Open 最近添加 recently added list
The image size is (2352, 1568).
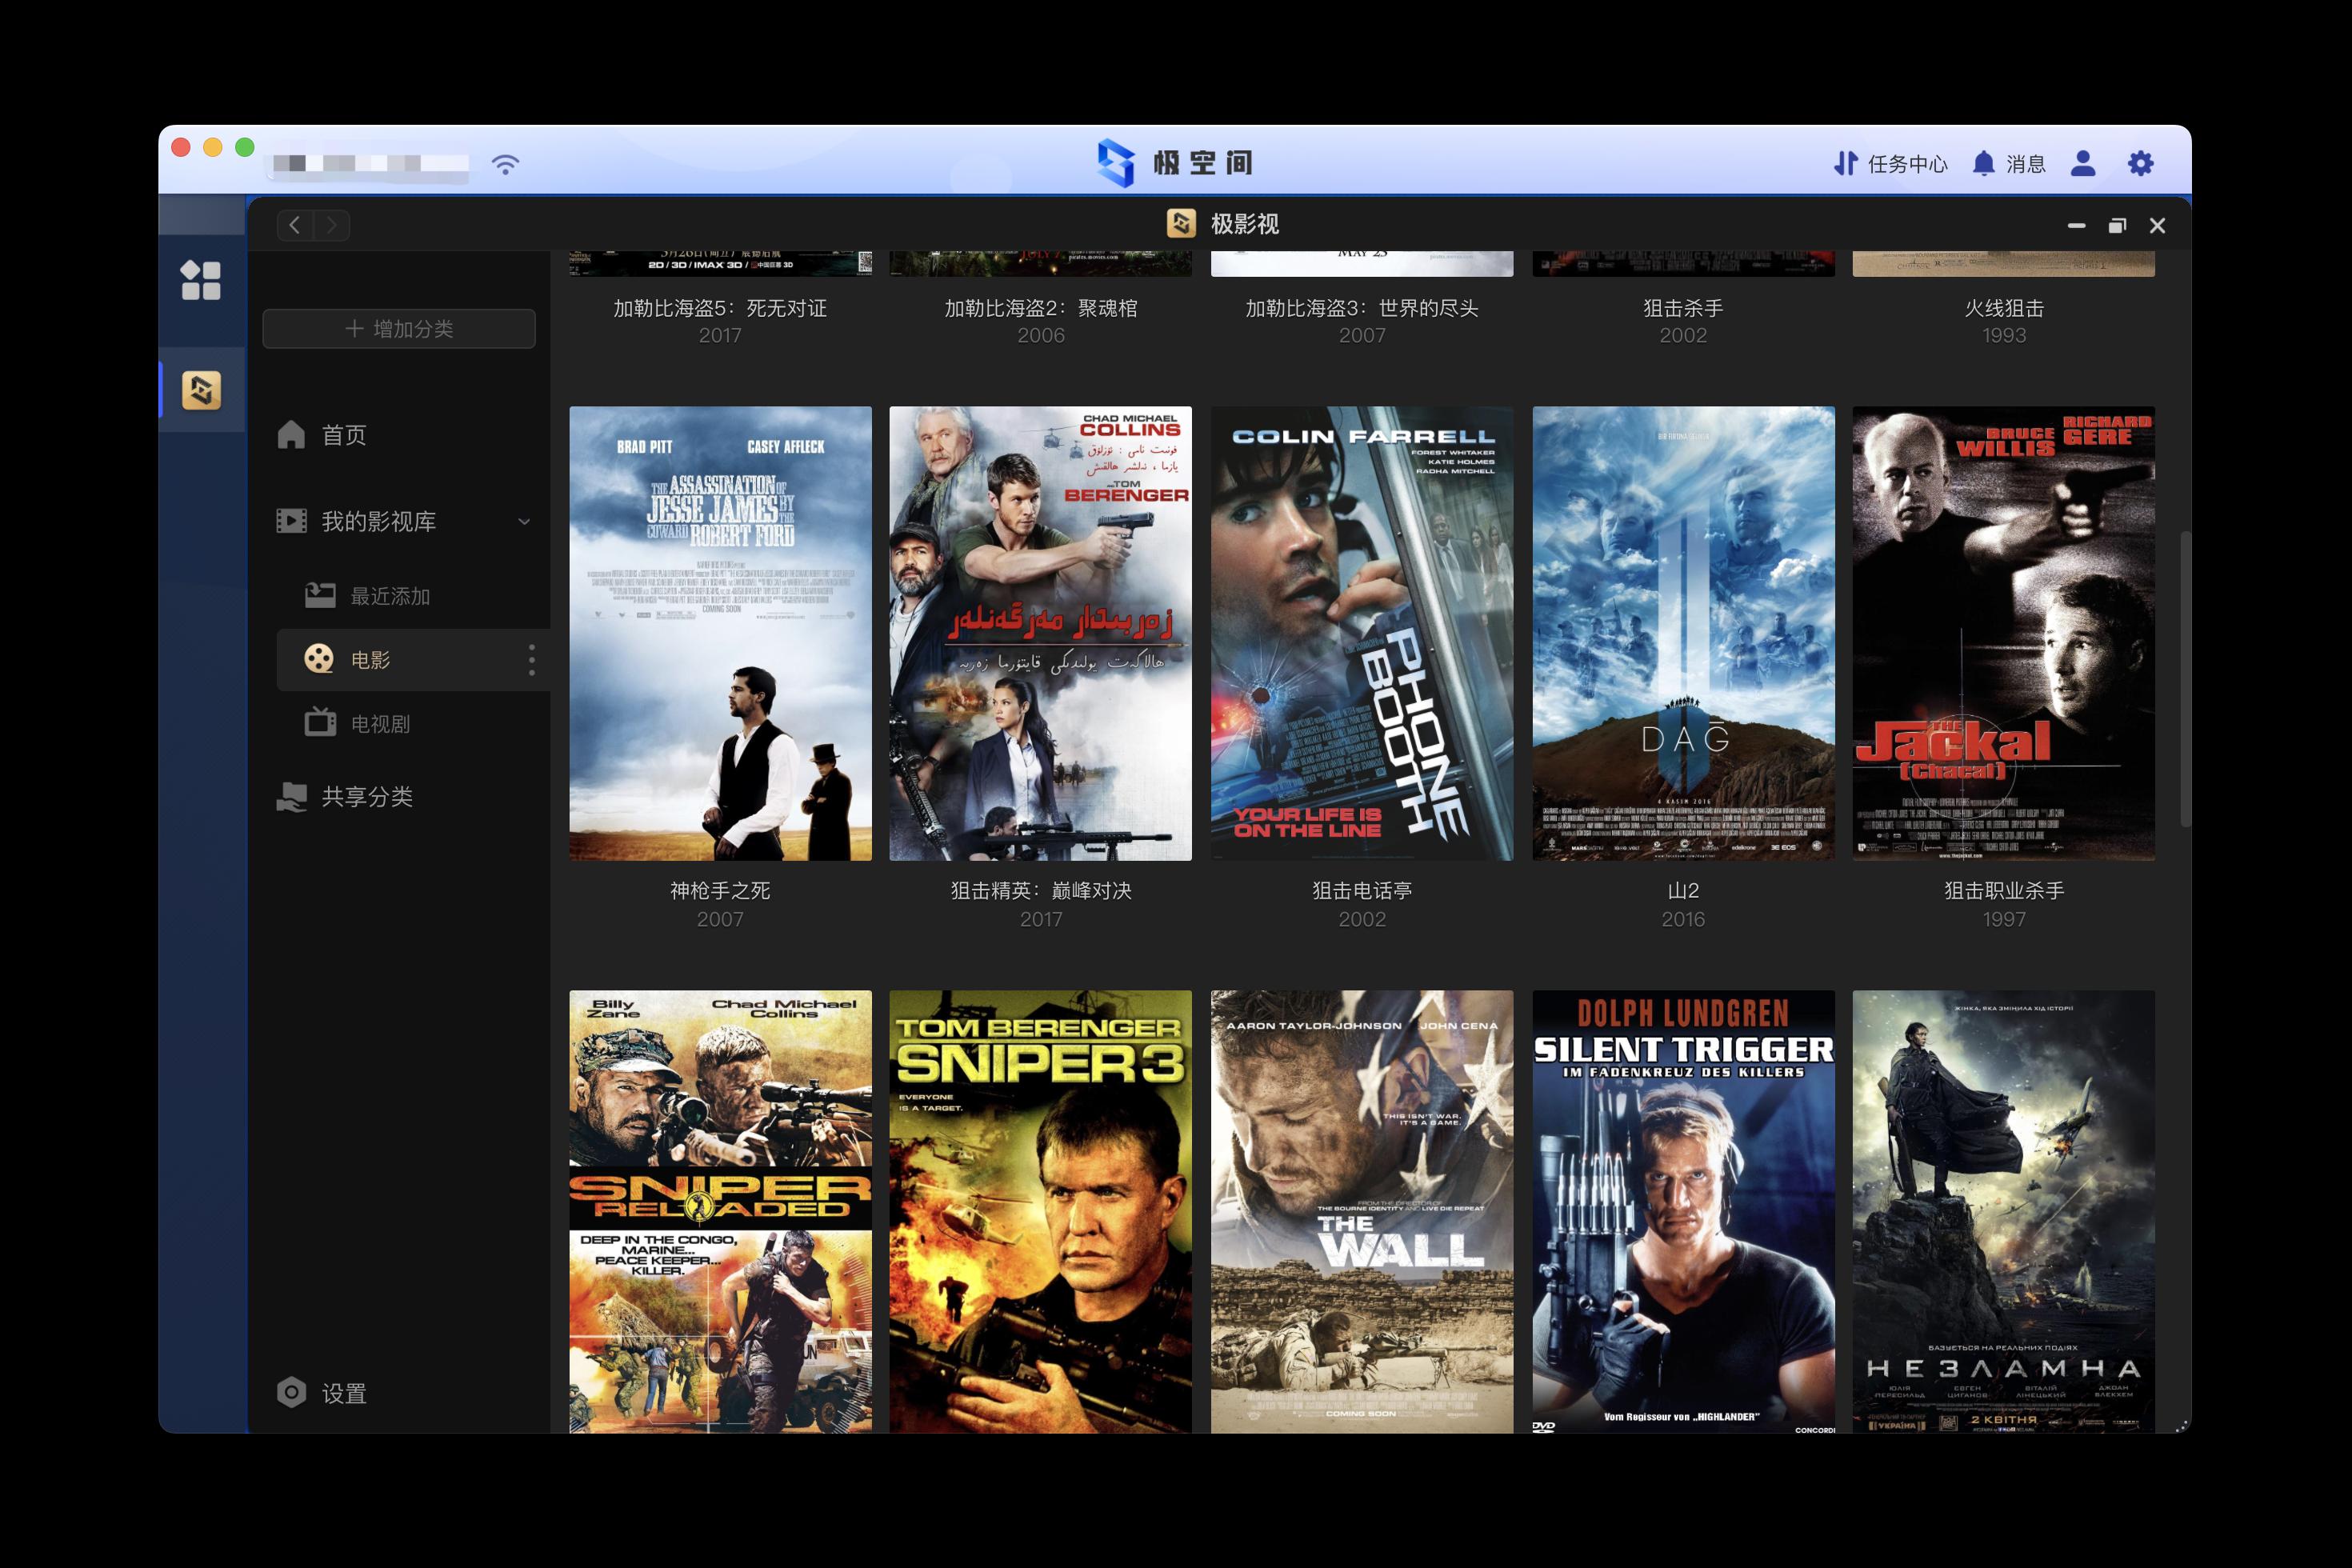tap(389, 596)
